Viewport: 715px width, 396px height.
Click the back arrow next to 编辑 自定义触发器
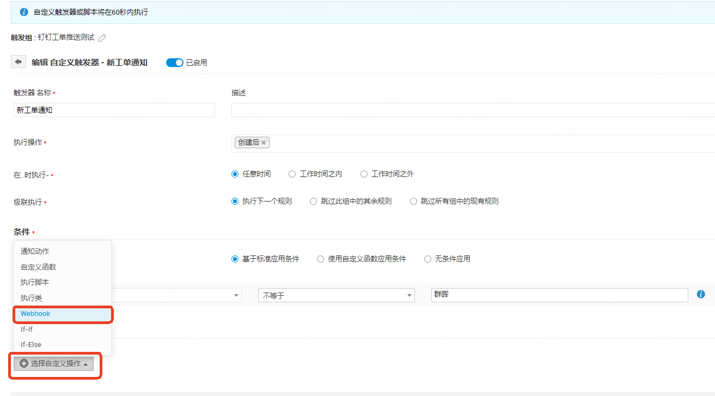point(19,62)
